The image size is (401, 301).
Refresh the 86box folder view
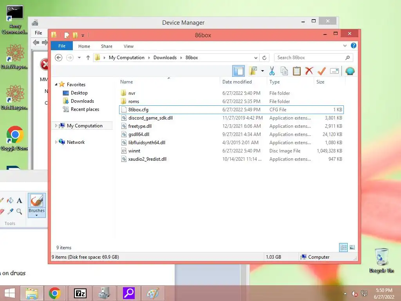[x=264, y=58]
